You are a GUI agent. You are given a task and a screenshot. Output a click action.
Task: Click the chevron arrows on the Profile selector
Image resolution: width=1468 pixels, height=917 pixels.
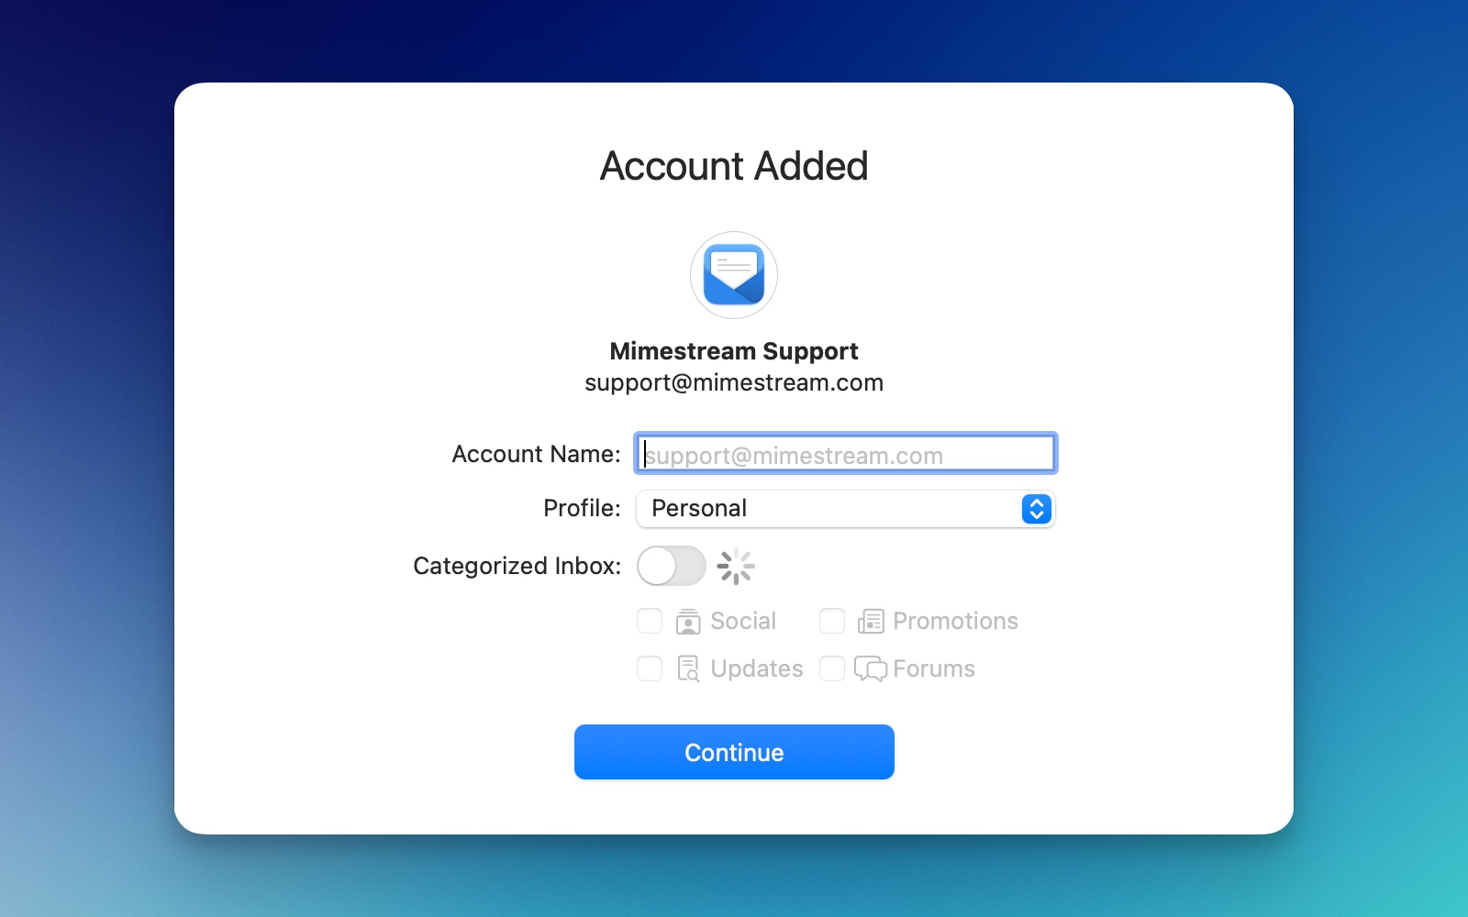pos(1036,509)
